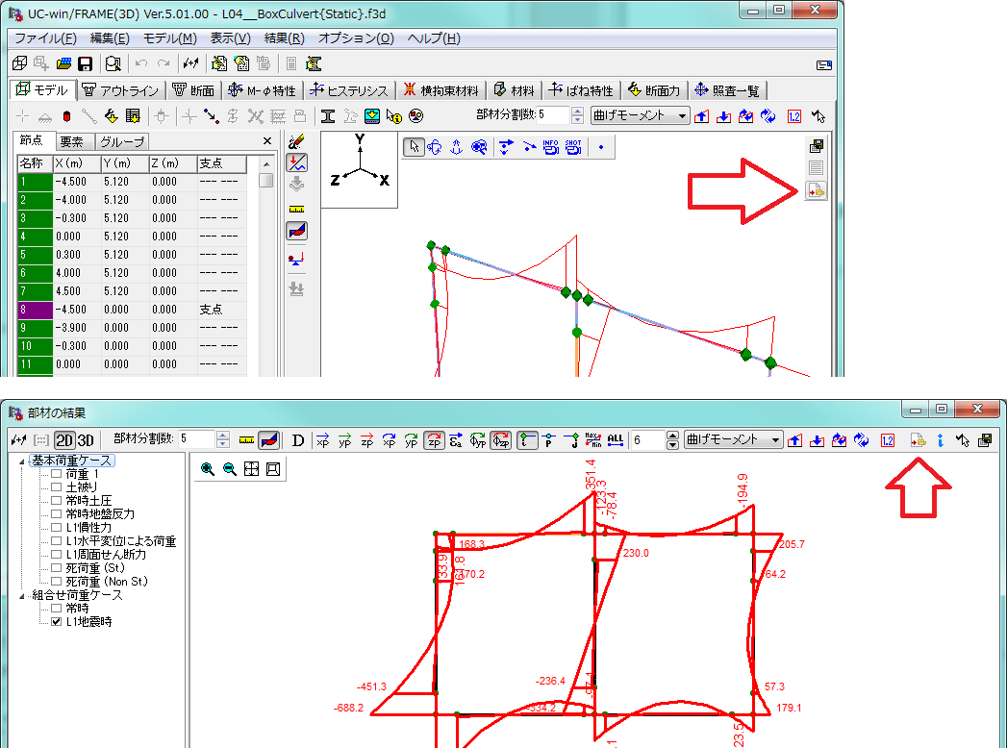Check the 常時 combination case
This screenshot has width=1007, height=748.
pos(56,609)
